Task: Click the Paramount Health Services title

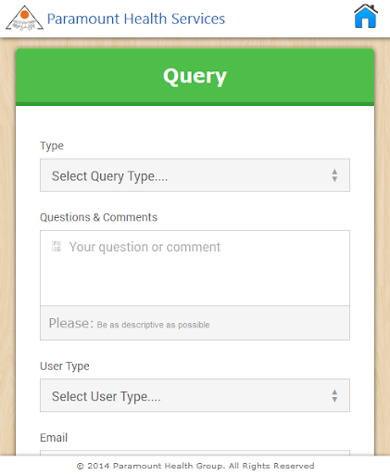Action: 136,19
